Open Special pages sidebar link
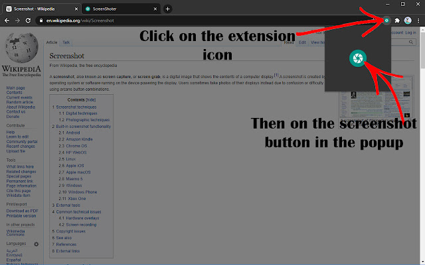This screenshot has width=425, height=265. [x=19, y=176]
